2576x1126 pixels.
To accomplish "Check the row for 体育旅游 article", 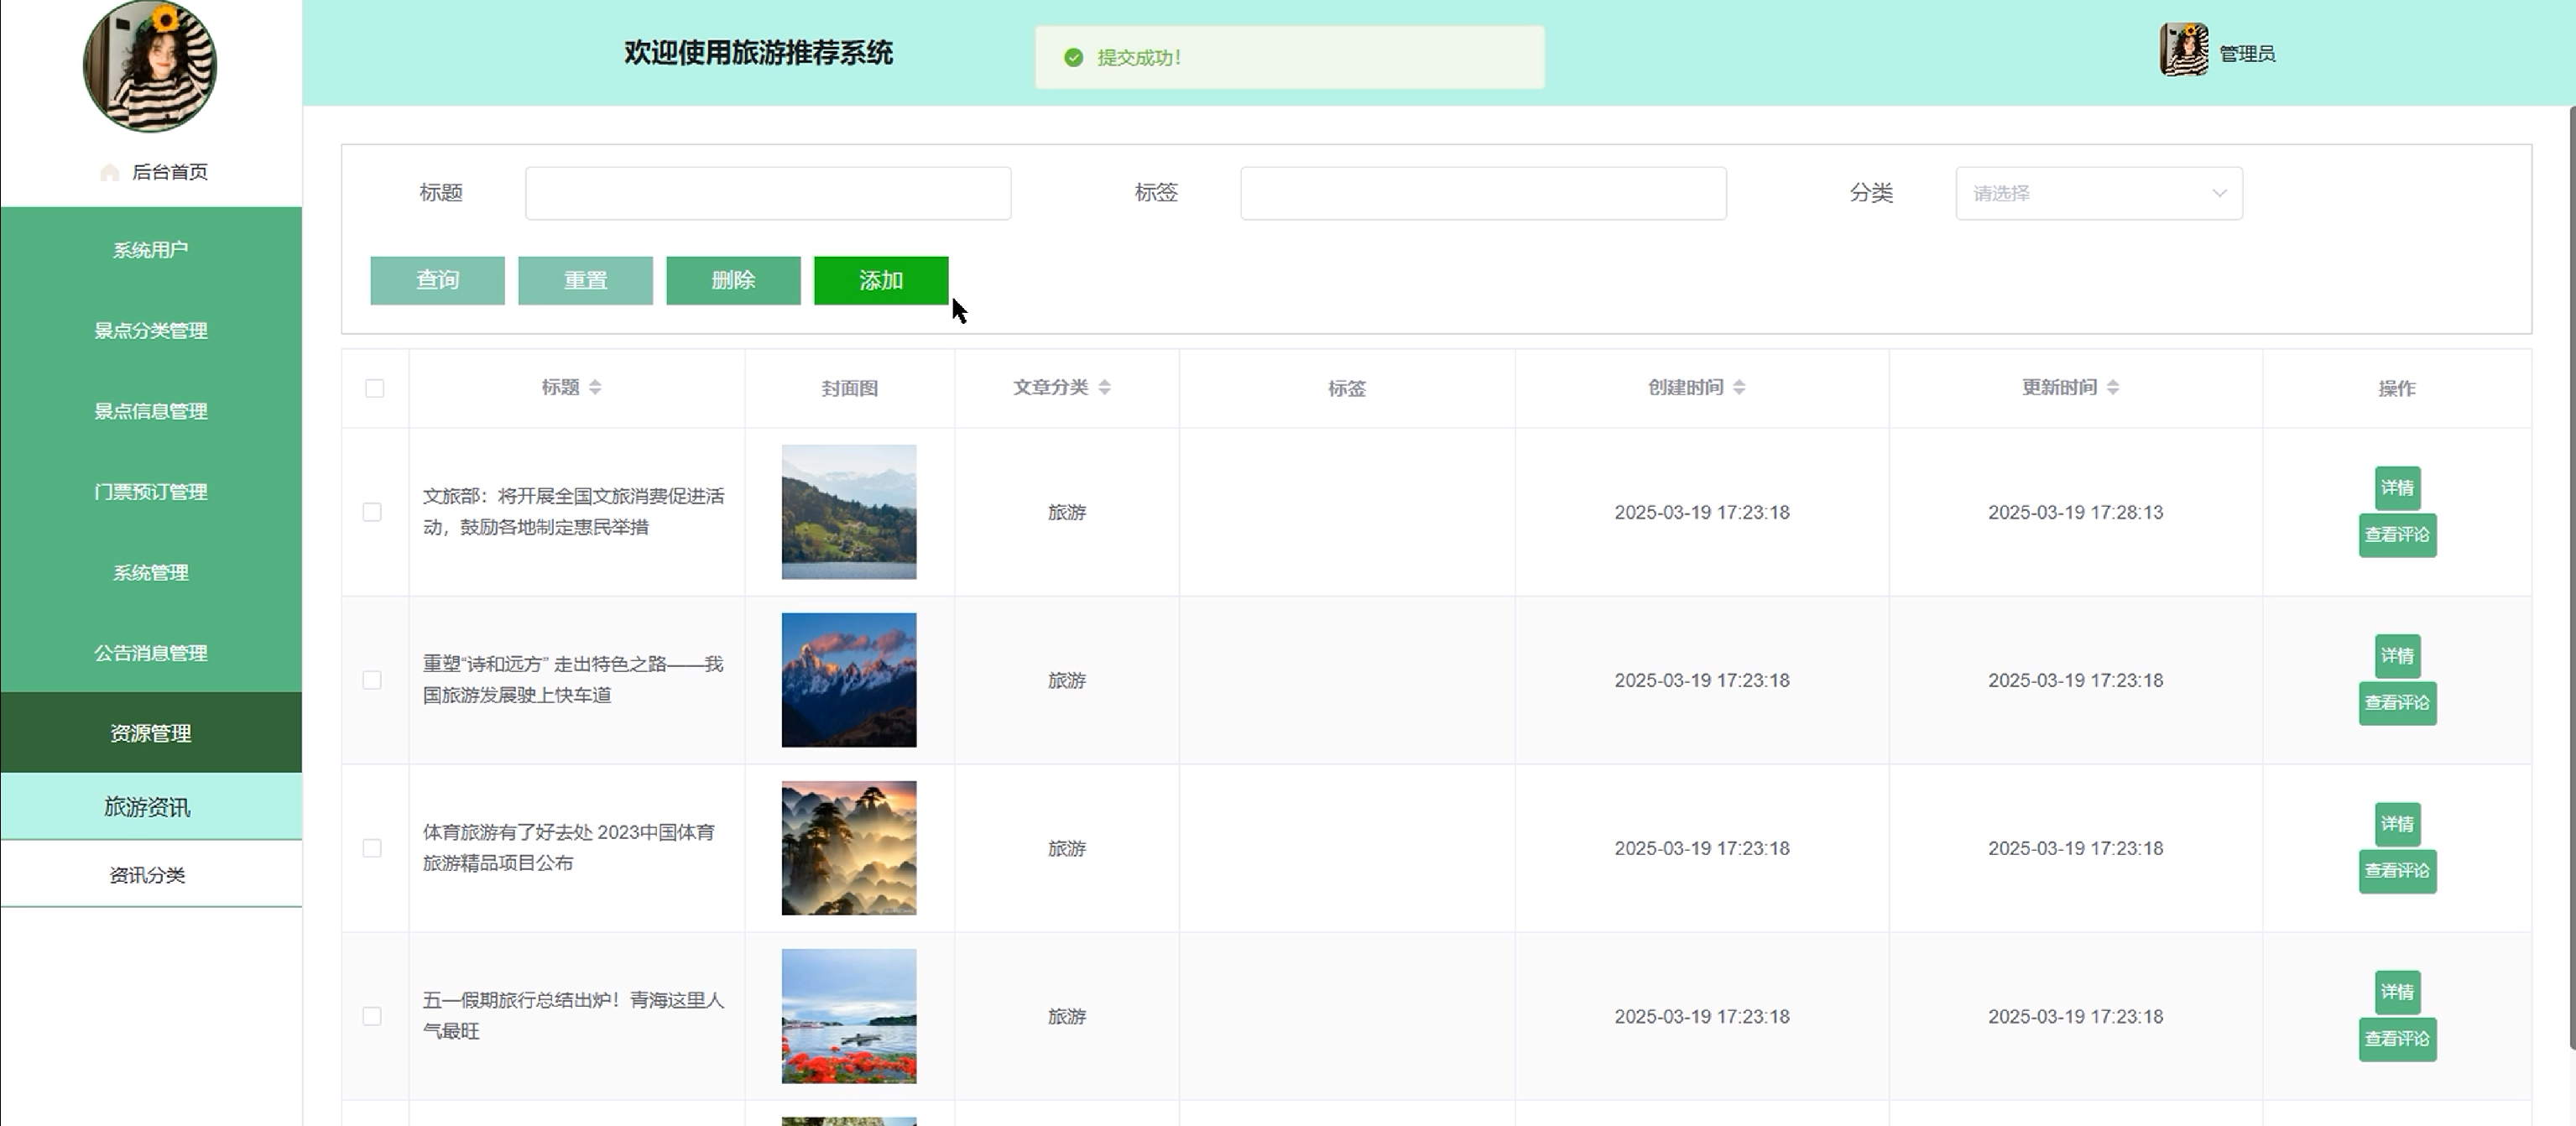I will 372,848.
